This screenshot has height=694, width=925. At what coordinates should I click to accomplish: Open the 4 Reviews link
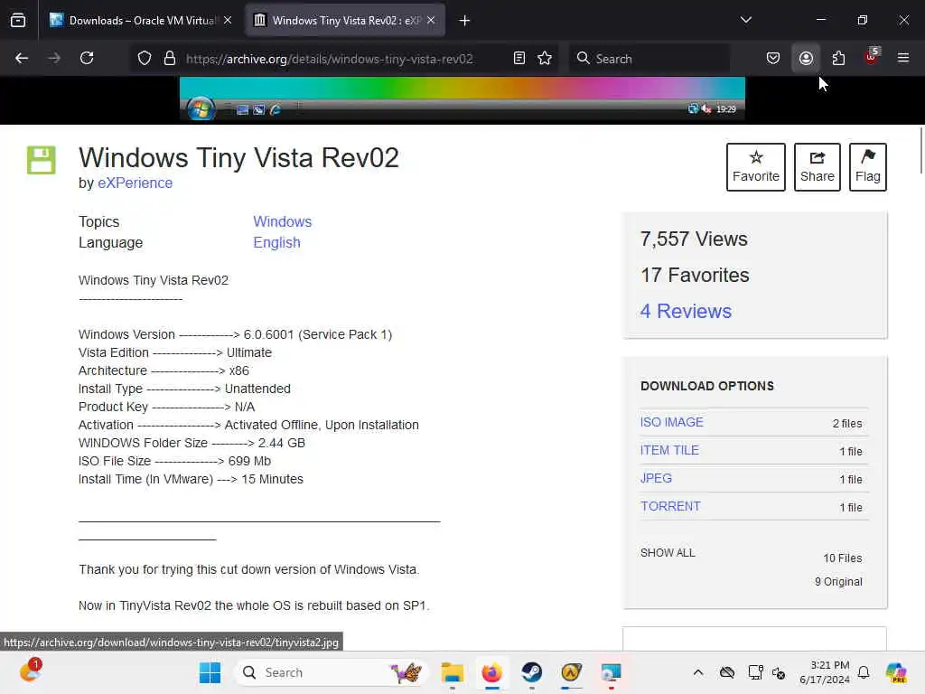(x=687, y=311)
